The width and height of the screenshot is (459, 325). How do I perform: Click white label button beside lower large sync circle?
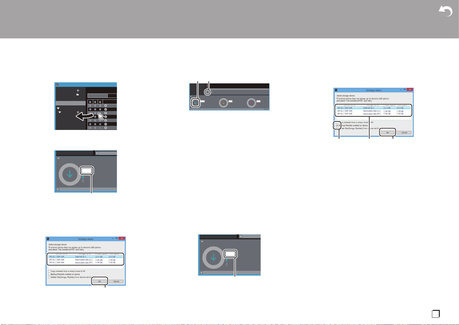coord(231,254)
